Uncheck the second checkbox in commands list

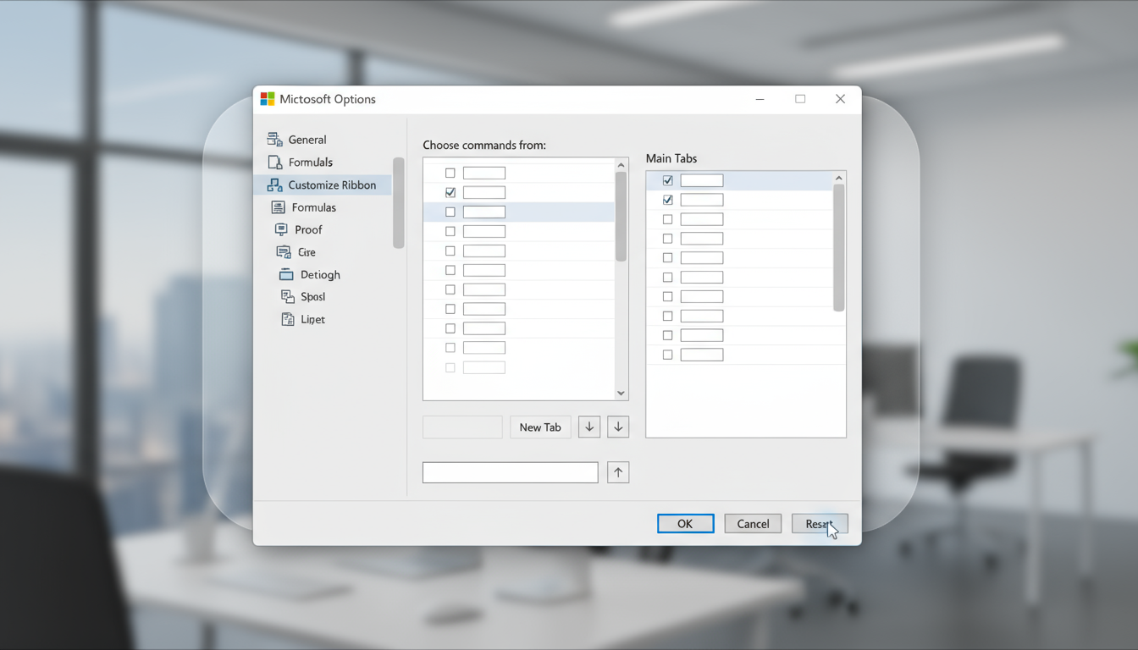click(450, 192)
